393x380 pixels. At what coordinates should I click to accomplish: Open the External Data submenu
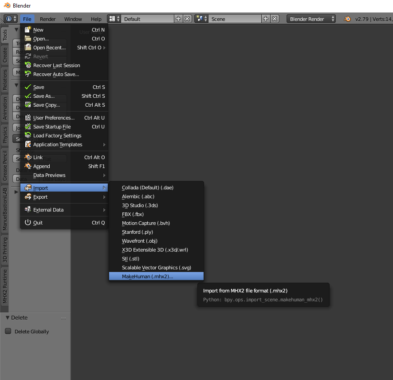point(64,210)
